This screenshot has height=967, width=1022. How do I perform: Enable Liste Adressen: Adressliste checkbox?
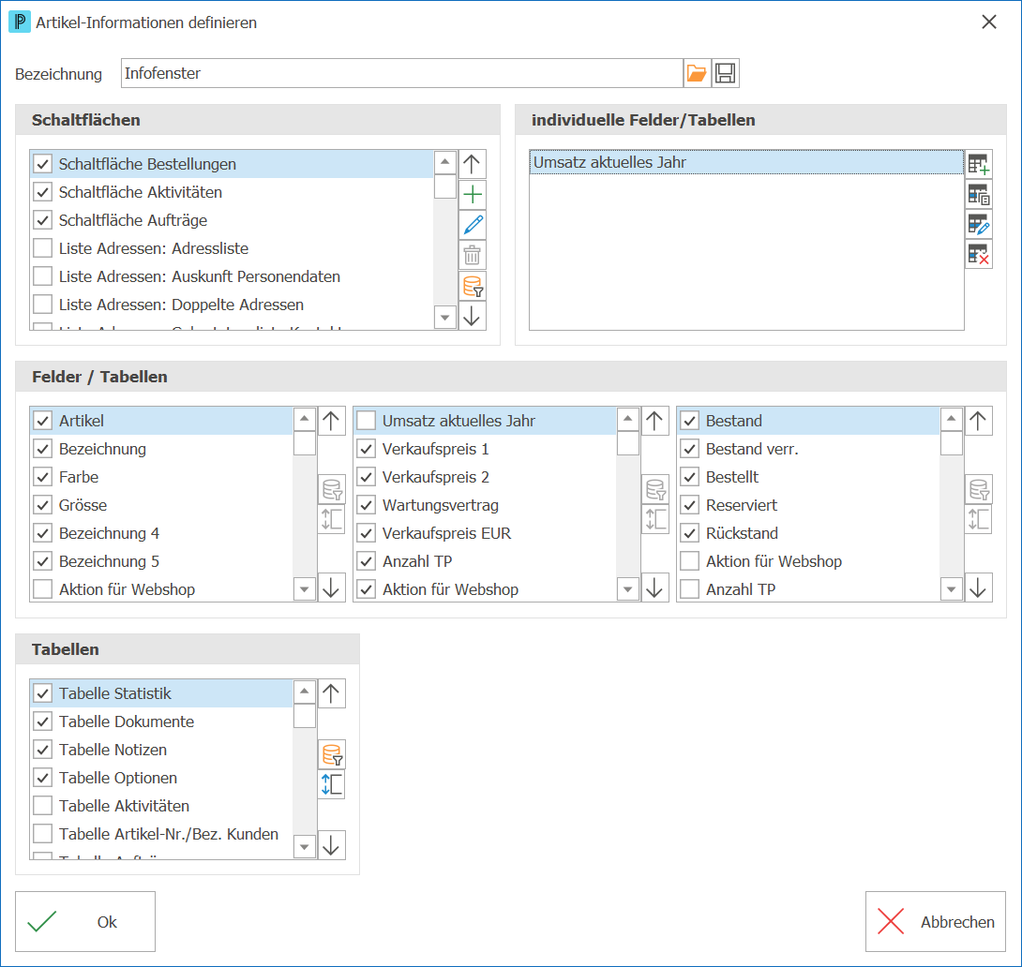click(x=43, y=248)
